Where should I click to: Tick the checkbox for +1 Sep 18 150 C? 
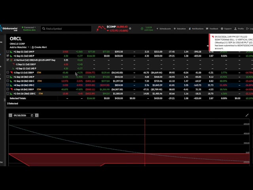[x=8, y=81]
